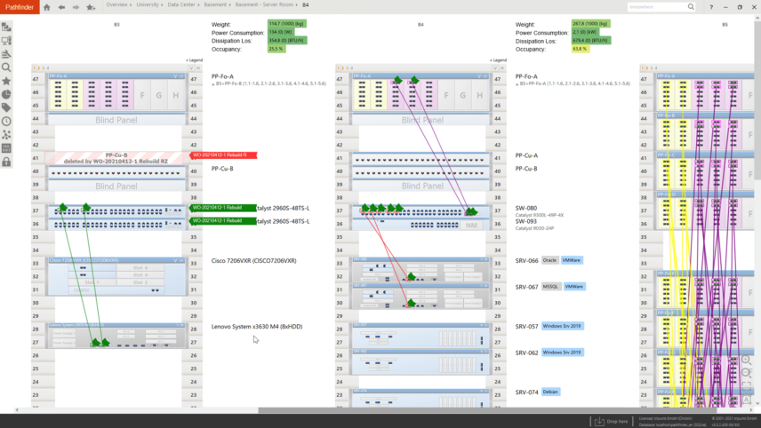This screenshot has height=428, width=761.
Task: Go back with the left arrow icon
Action: pos(61,7)
